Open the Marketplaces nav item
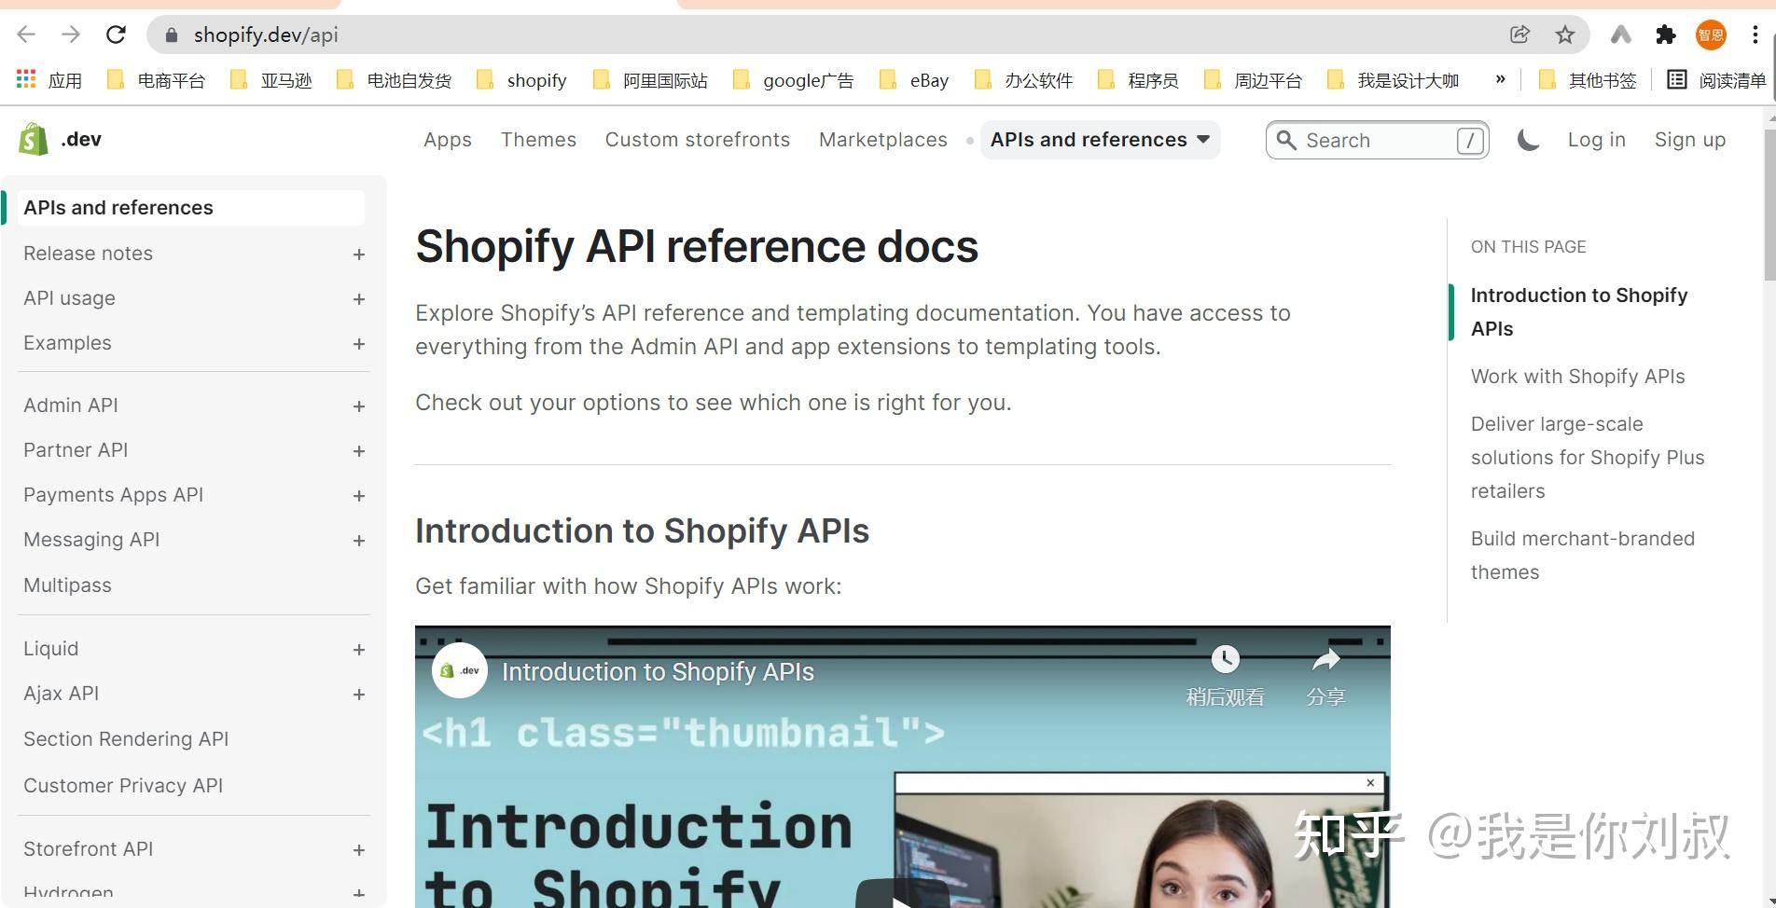This screenshot has width=1776, height=908. [x=883, y=140]
